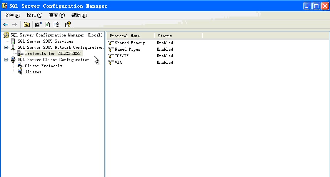Open the 操作(A) menu
Image resolution: width=330 pixels, height=177 pixels.
pos(35,15)
